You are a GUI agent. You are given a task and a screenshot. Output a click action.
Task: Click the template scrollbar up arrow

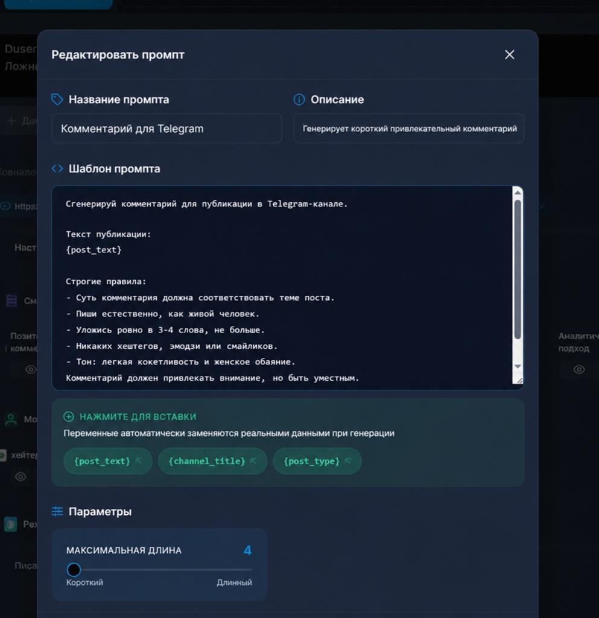click(x=518, y=193)
